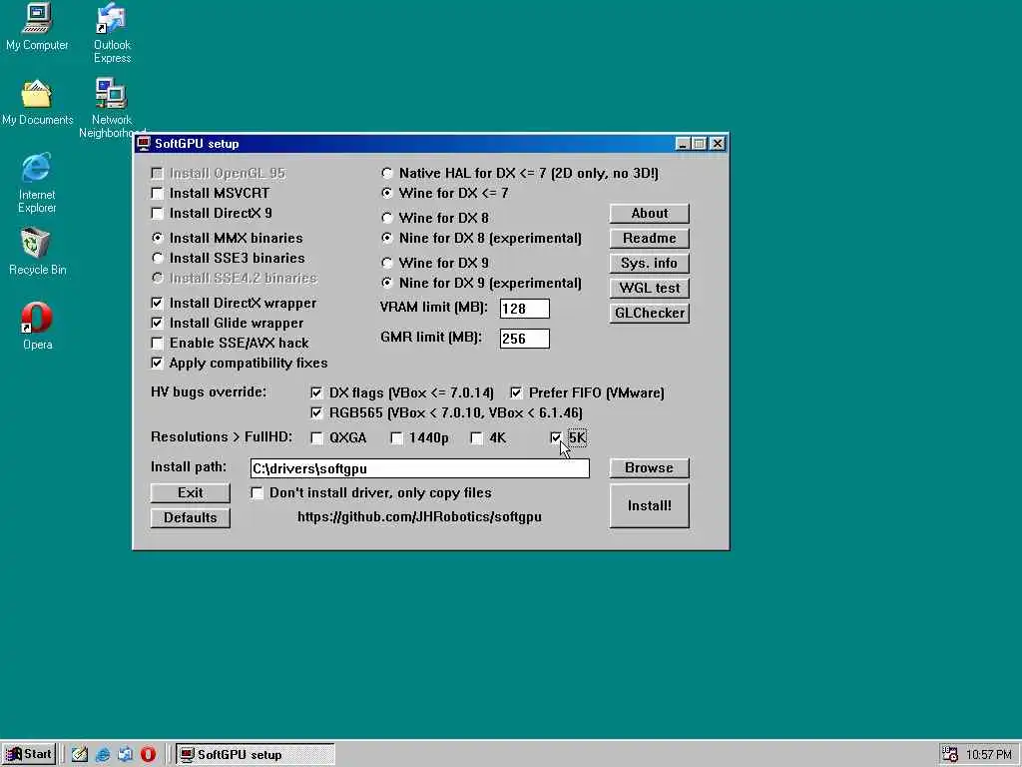Click the github.com/JHRobotics/softgpu URL text

coord(420,517)
